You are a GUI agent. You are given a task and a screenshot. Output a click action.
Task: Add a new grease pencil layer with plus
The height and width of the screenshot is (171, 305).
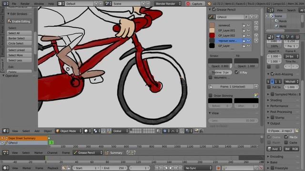coord(256,23)
